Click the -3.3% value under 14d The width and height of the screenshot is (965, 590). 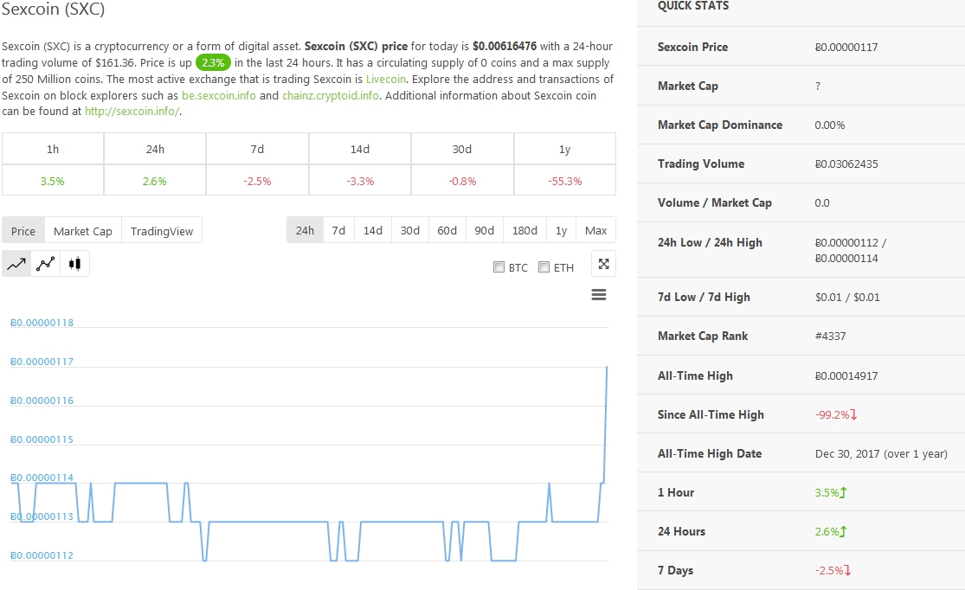pyautogui.click(x=360, y=181)
